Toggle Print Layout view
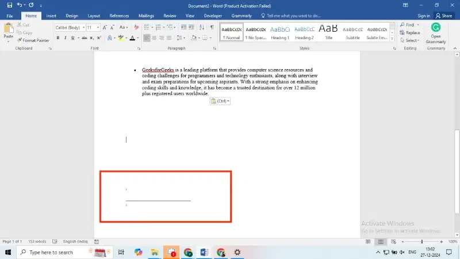460x259 pixels. pos(381,241)
